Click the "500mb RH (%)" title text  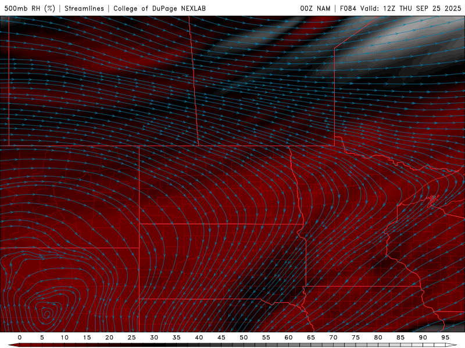pos(30,8)
